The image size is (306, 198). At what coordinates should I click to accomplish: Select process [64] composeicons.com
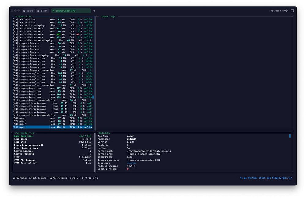pos(53,97)
